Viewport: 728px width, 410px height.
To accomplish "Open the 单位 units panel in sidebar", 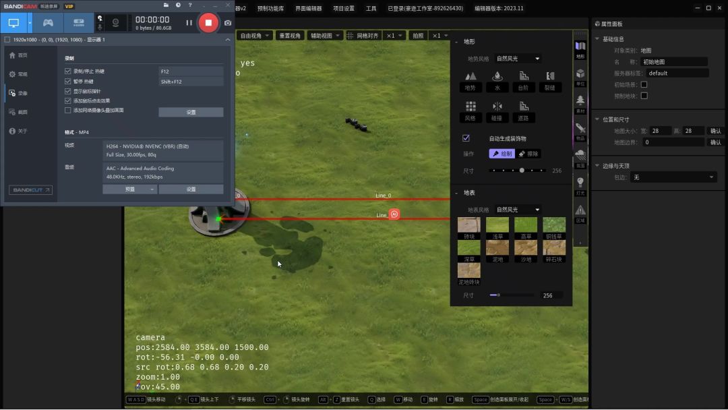I will point(580,76).
